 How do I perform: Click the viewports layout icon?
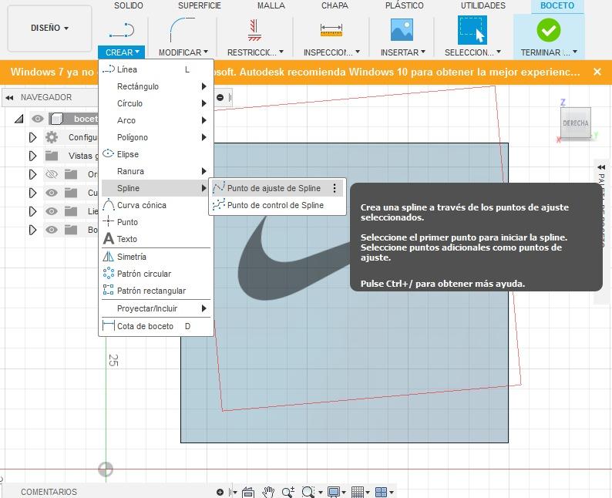381,492
